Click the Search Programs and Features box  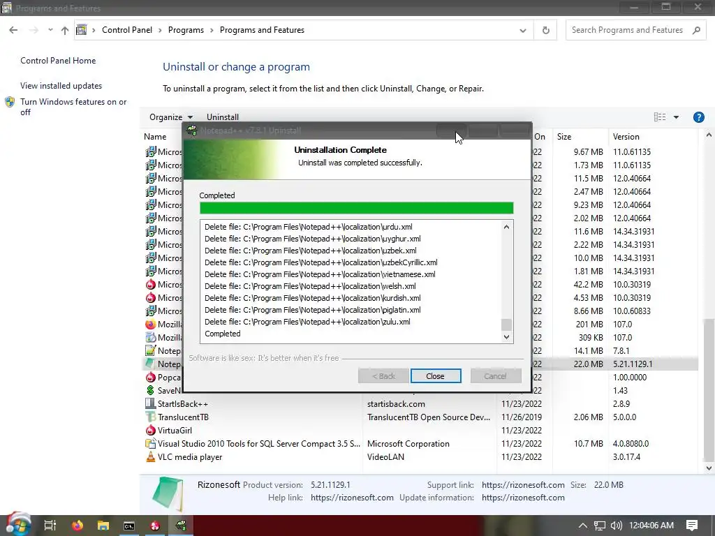tap(636, 30)
